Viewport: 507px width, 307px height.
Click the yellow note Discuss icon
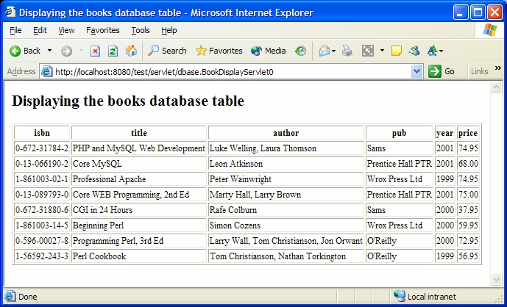[397, 51]
